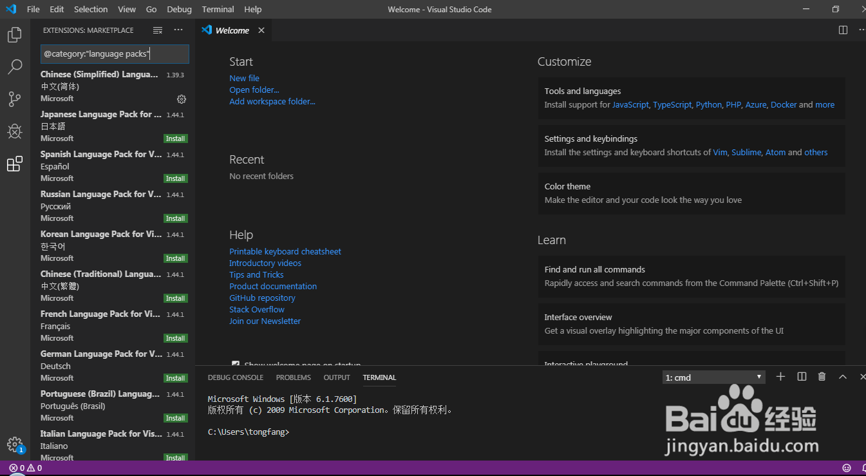866x476 pixels.
Task: Open the Search view in activity bar
Action: pos(14,67)
